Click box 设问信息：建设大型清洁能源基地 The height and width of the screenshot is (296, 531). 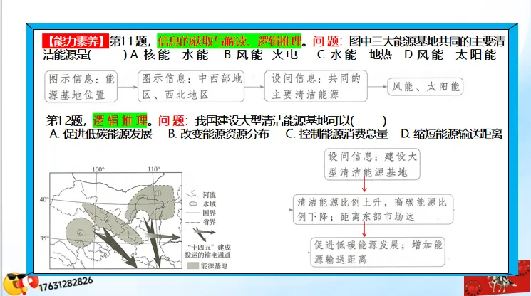372,164
